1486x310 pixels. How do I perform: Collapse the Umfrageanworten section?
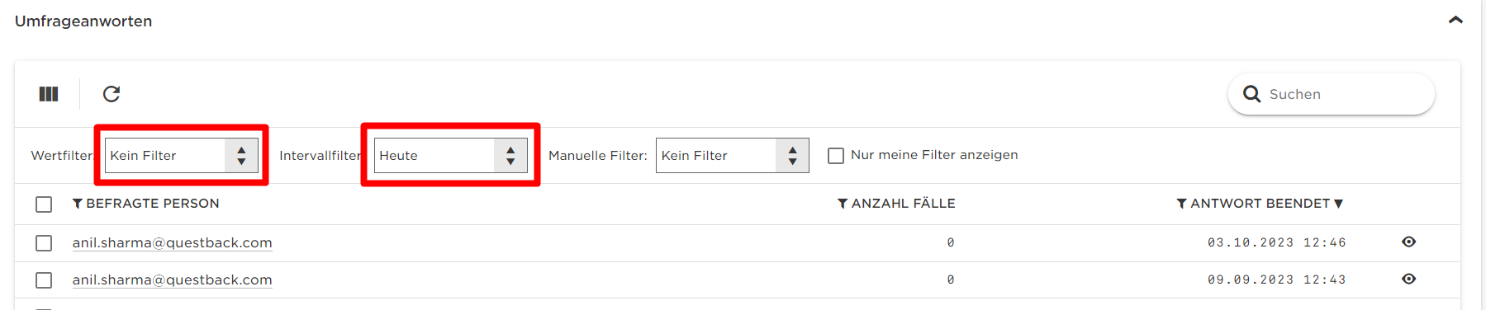point(1455,20)
